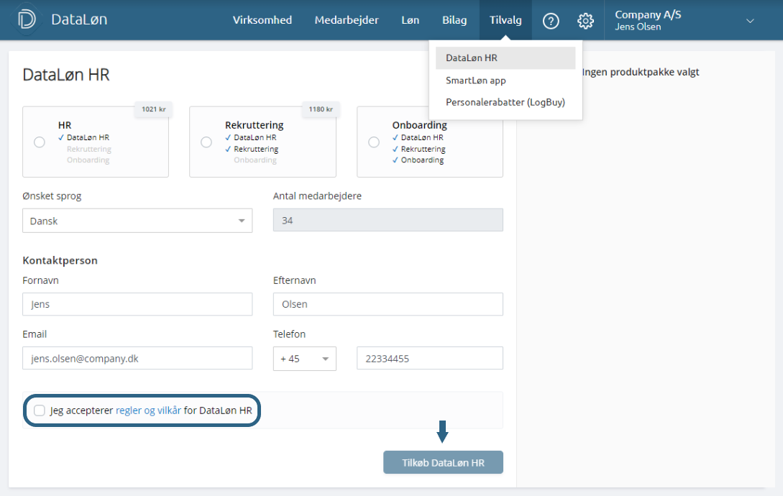Open the Virksomhed menu
783x496 pixels.
point(262,20)
